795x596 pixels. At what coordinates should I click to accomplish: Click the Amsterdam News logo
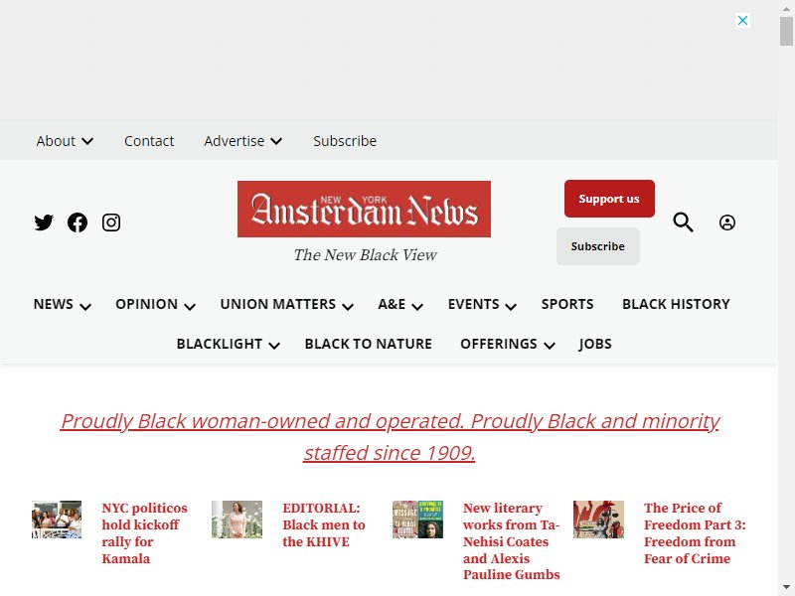tap(364, 209)
